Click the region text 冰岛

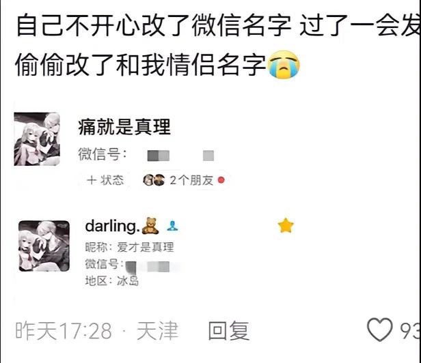tap(128, 281)
